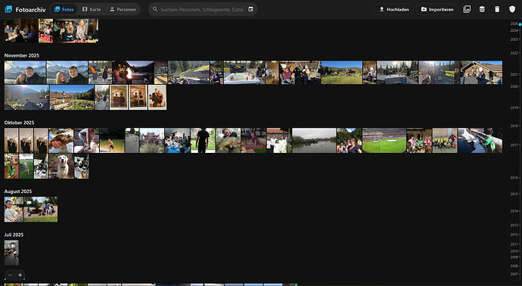Jump to 2026 on the timeline

(514, 23)
